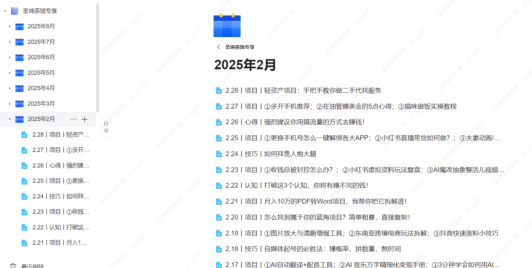
Task: Open 2.17 AI自动翻译+配音工具 link
Action: click(363, 264)
